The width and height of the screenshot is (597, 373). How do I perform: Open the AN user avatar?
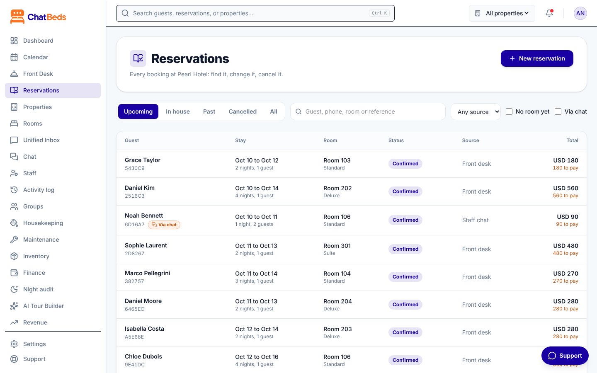pyautogui.click(x=580, y=13)
